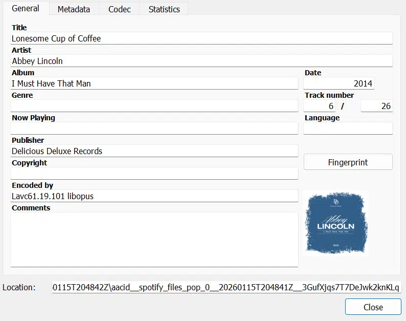This screenshot has width=406, height=321.
Task: Click the track number field showing 6
Action: (320, 106)
